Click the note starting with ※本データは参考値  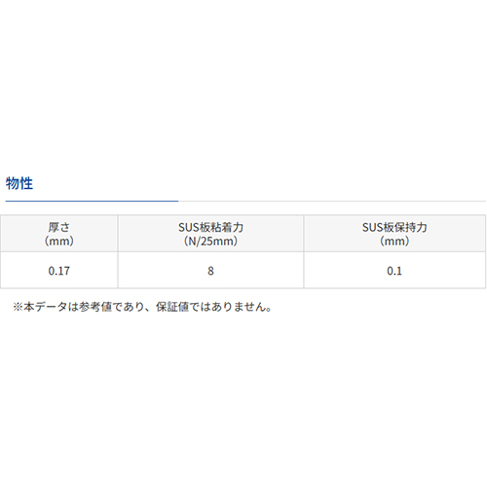(x=142, y=307)
